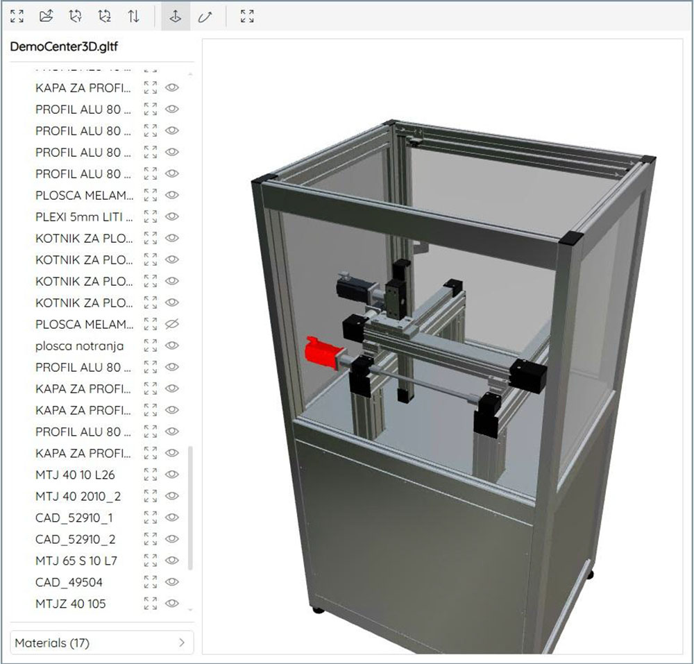
Task: Open a model file from toolbar
Action: click(x=46, y=16)
